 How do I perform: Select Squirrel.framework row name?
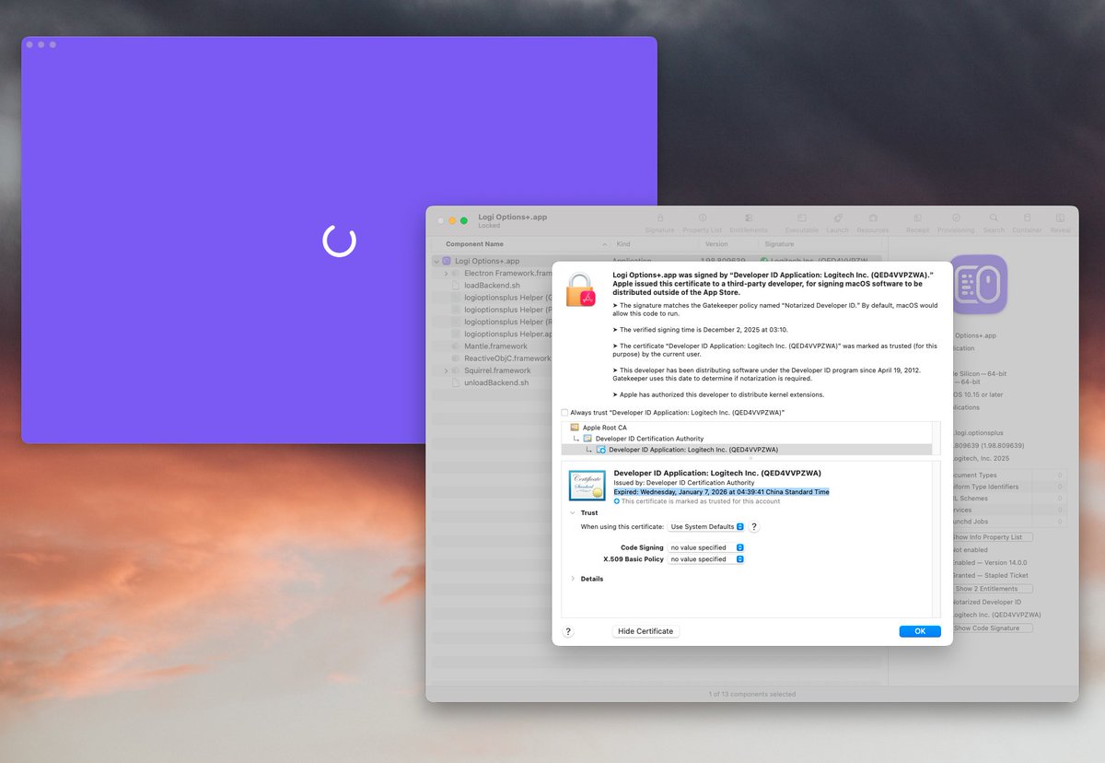497,370
